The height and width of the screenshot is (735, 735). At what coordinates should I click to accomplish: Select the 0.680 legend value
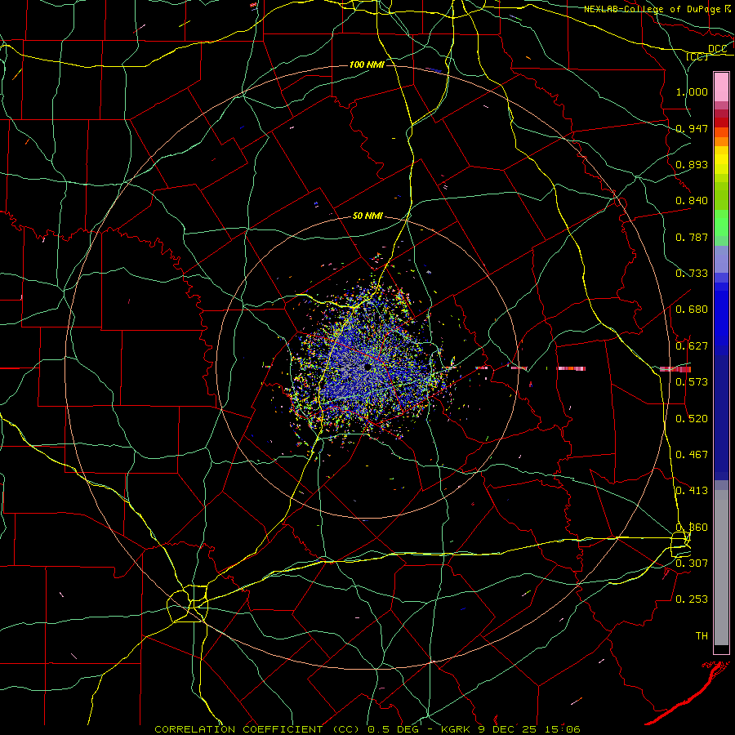(692, 310)
